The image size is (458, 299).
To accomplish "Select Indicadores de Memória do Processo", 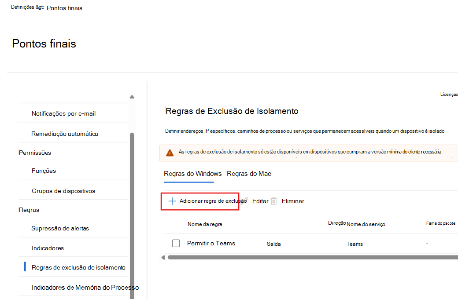I will (85, 287).
